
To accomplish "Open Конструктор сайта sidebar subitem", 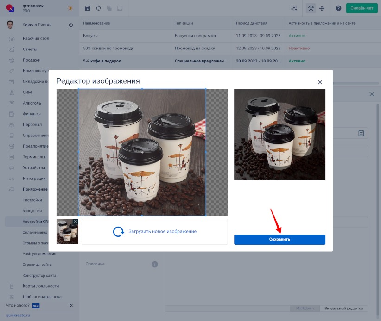I will (39, 275).
